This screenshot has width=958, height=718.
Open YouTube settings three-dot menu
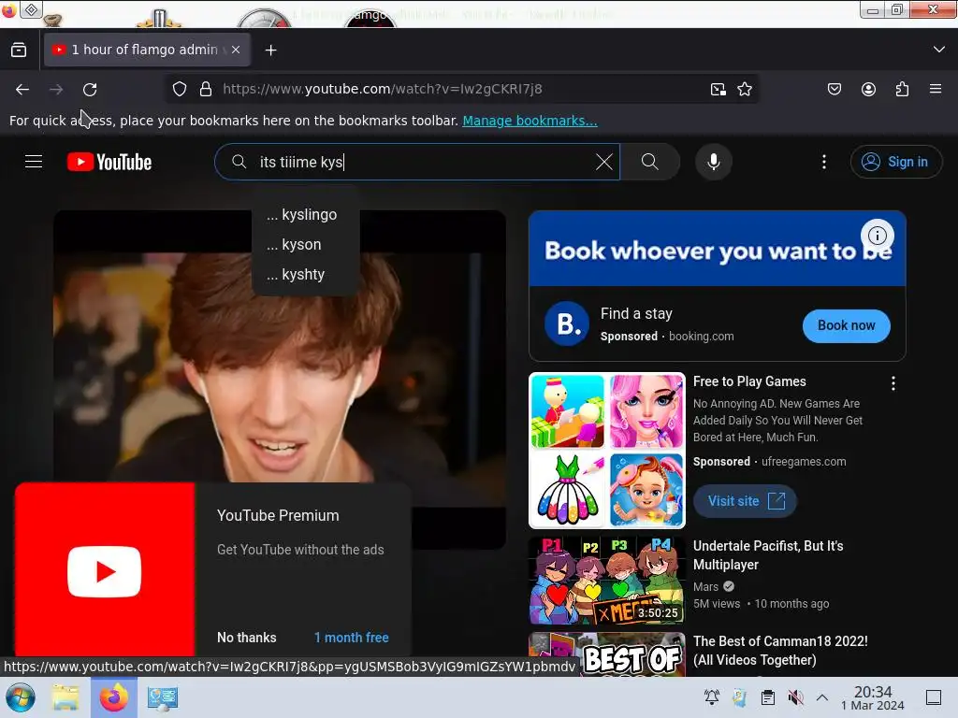tap(824, 162)
